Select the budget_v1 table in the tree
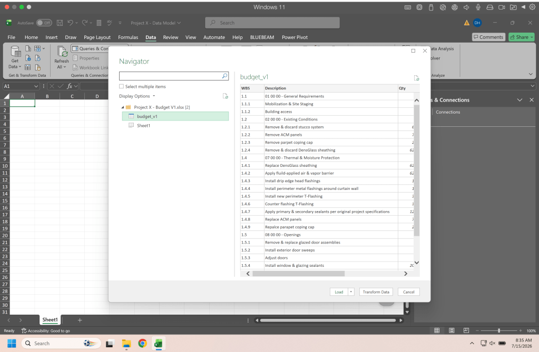The image size is (539, 352). coord(175,116)
